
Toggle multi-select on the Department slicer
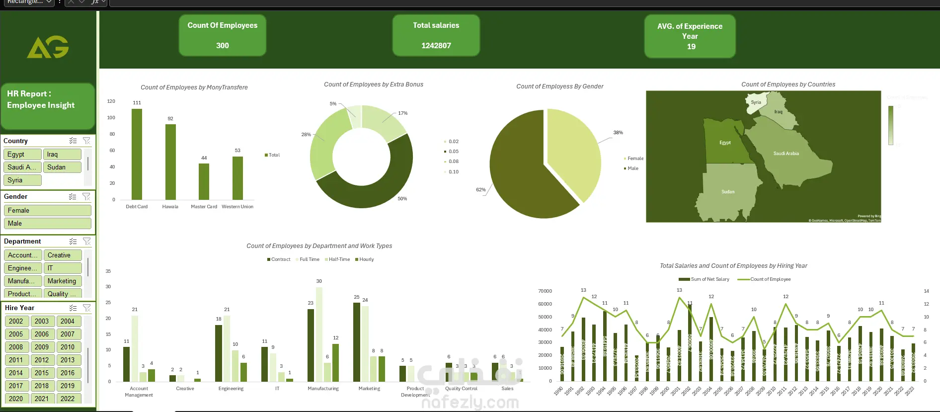(73, 241)
